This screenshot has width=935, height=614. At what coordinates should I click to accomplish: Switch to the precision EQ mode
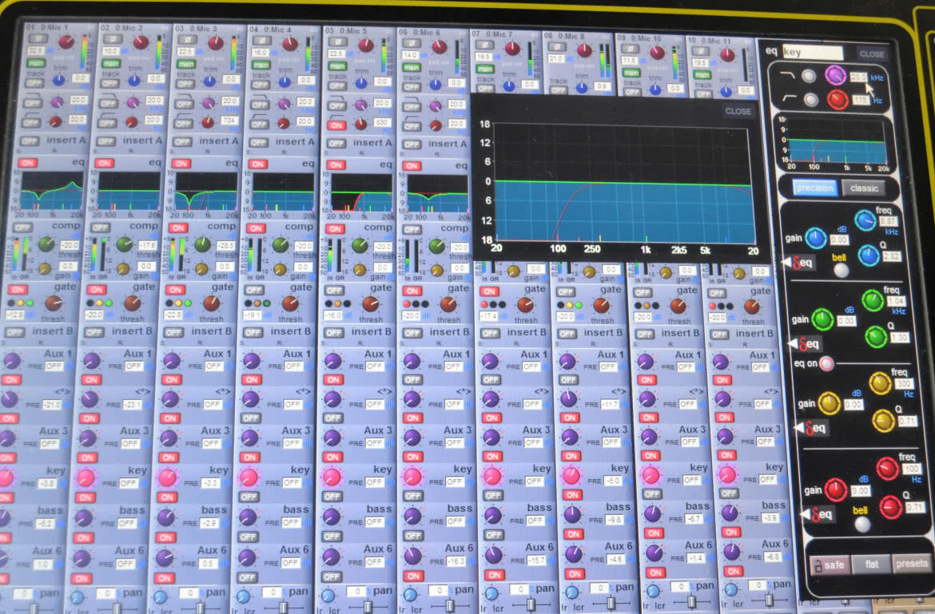click(x=814, y=188)
